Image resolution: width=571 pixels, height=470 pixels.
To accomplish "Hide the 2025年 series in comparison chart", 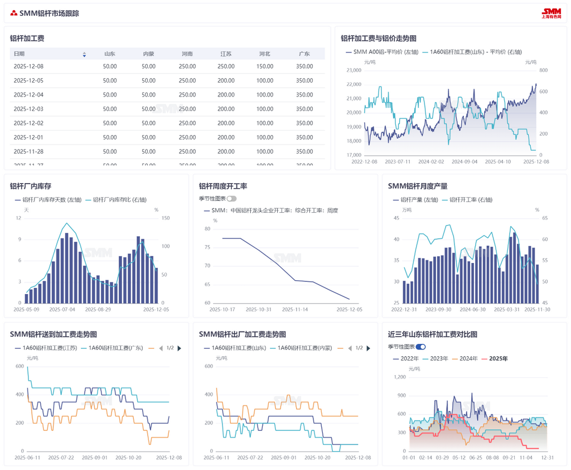I will point(495,359).
